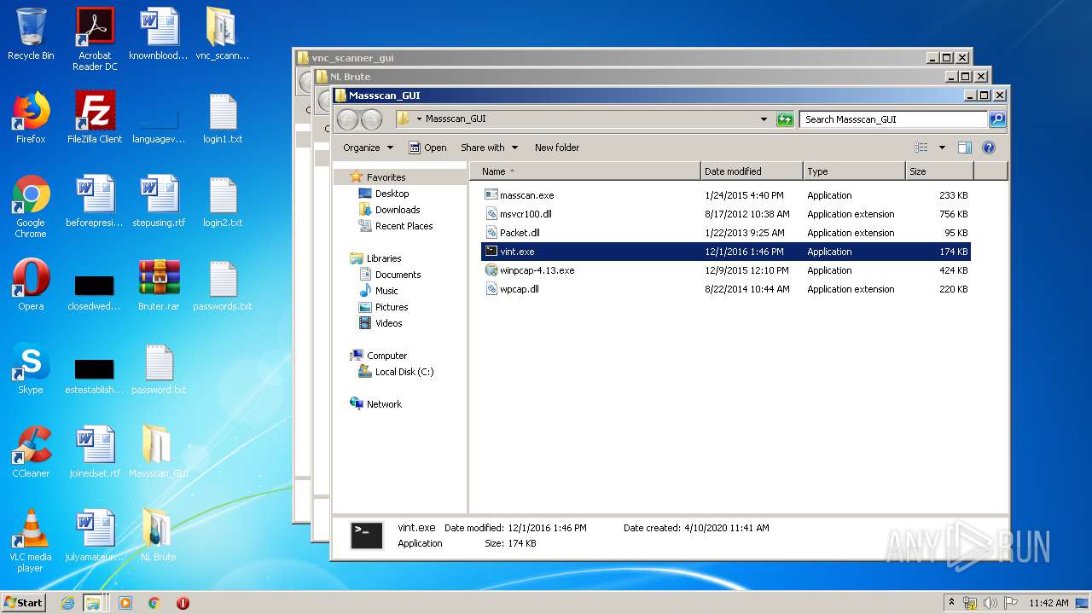The image size is (1092, 614).
Task: Select winpcap-4.13.exe file
Action: click(726, 270)
